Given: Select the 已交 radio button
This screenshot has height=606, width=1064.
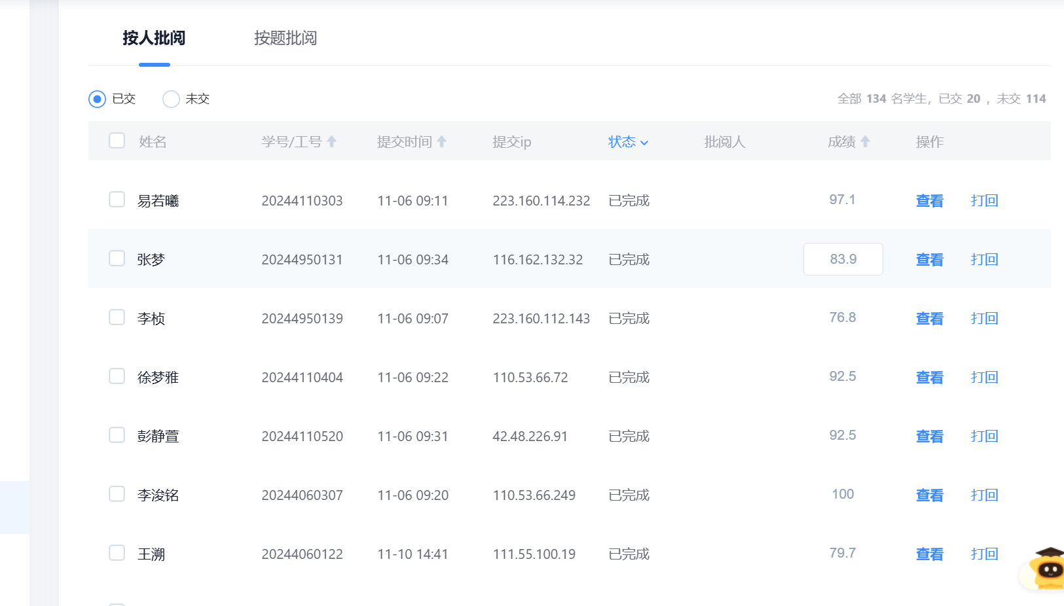Looking at the screenshot, I should pos(97,99).
